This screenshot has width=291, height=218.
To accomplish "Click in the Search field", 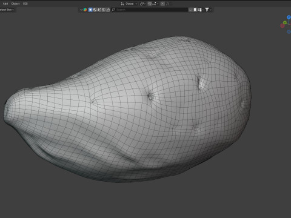I will pyautogui.click(x=150, y=10).
